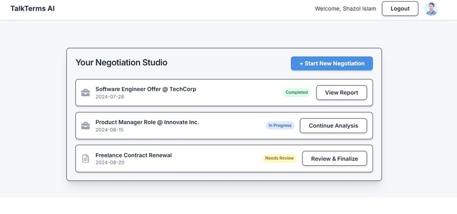Screen dimensions: 457x214
Task: Click the briefcase icon for Software Engineer Offer
Action: tap(86, 93)
